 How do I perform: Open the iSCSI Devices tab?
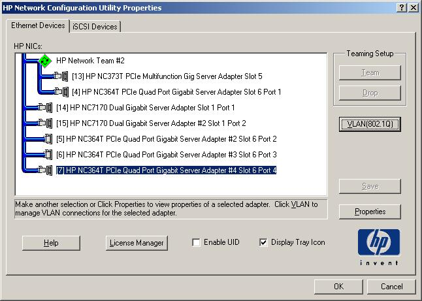click(95, 27)
